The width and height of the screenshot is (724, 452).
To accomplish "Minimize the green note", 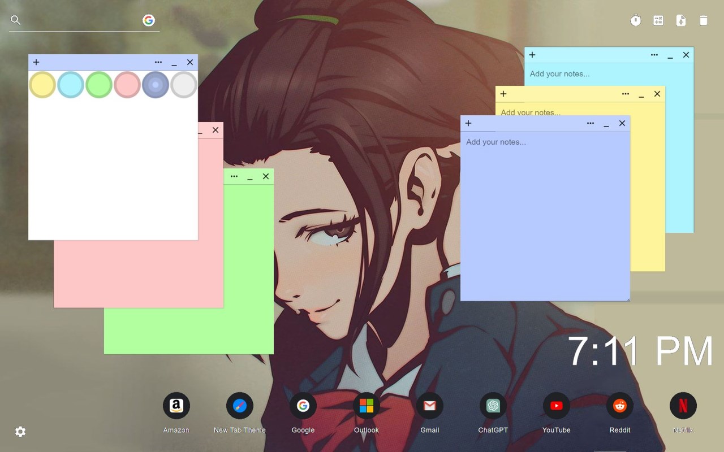I will click(x=250, y=177).
